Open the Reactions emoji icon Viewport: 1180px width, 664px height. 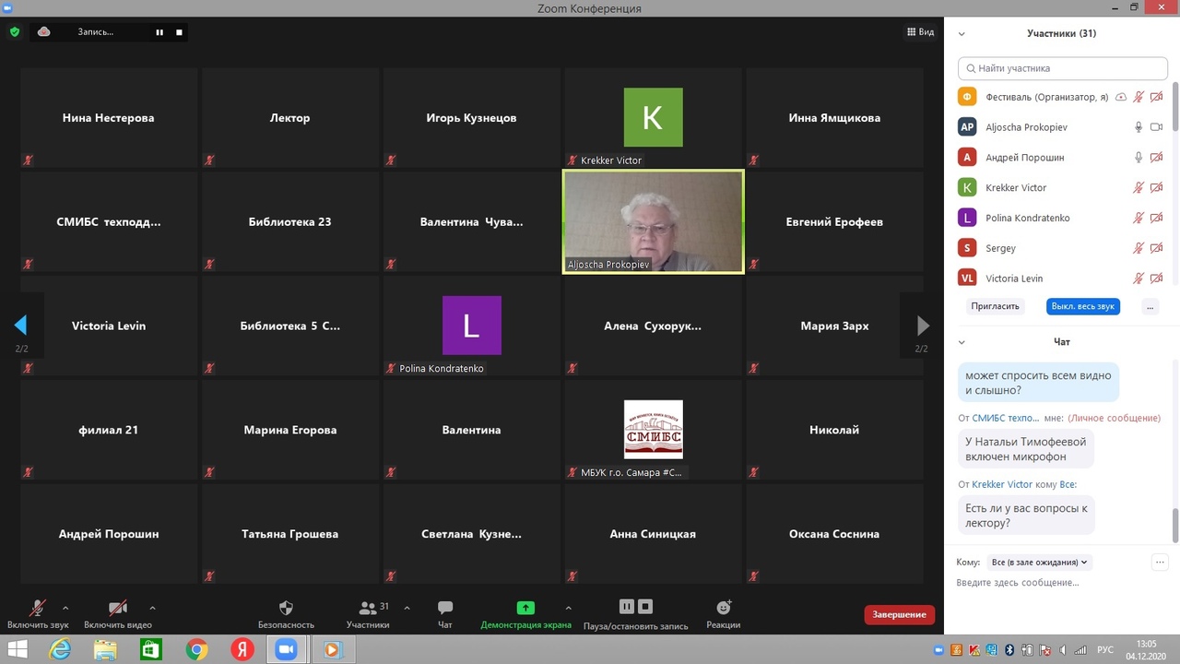[724, 608]
